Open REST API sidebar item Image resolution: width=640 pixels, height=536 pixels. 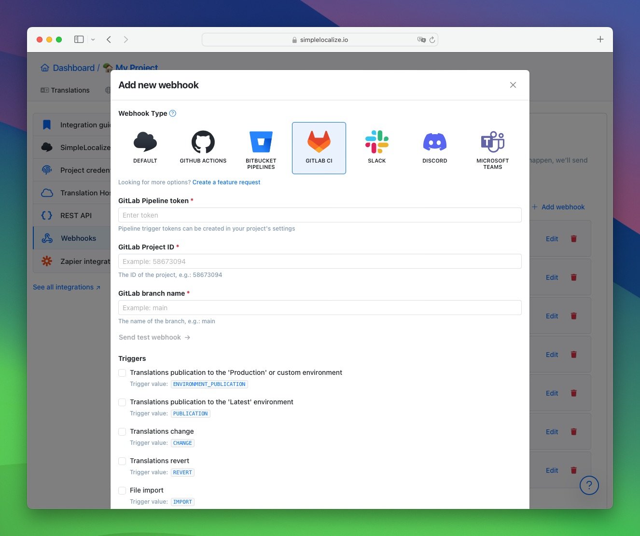point(72,216)
